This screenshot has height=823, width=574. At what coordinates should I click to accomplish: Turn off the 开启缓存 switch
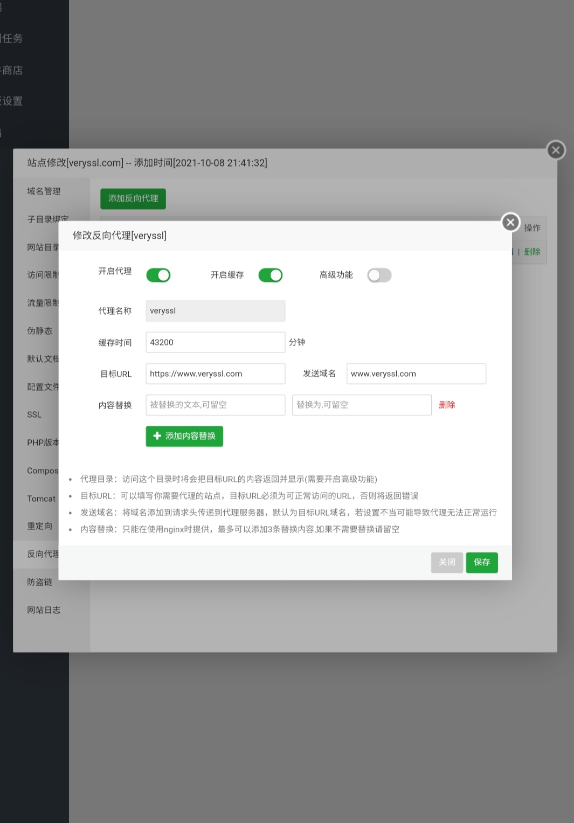click(271, 275)
